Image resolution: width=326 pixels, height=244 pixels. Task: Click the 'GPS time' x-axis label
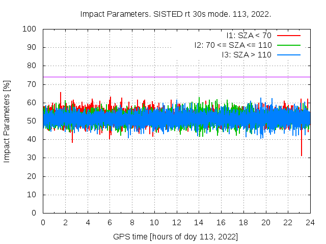176,237
